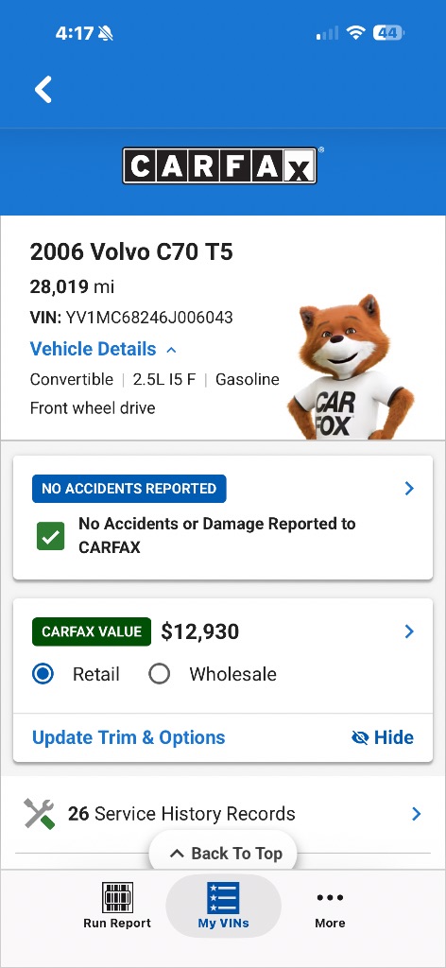
Task: Expand 26 Service History Records chevron
Action: (417, 814)
